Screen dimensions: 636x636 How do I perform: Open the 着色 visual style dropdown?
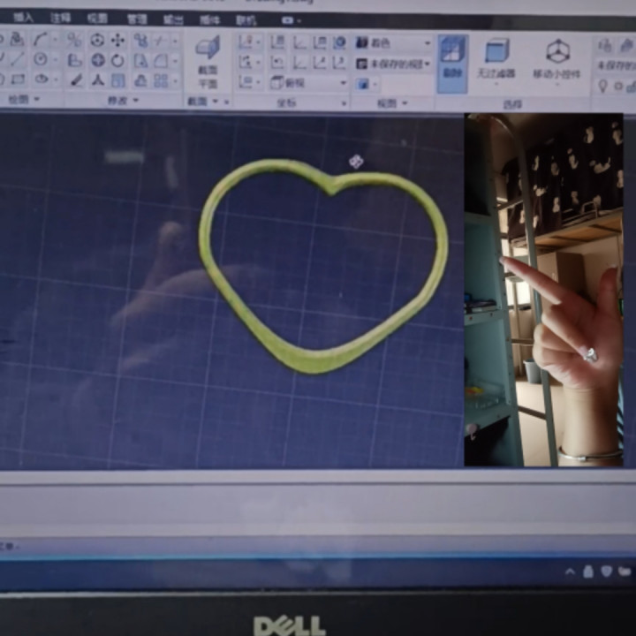[393, 42]
